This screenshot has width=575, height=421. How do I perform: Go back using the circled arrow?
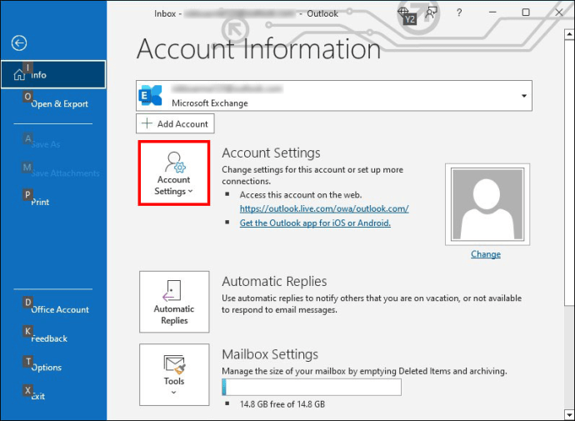(x=19, y=43)
